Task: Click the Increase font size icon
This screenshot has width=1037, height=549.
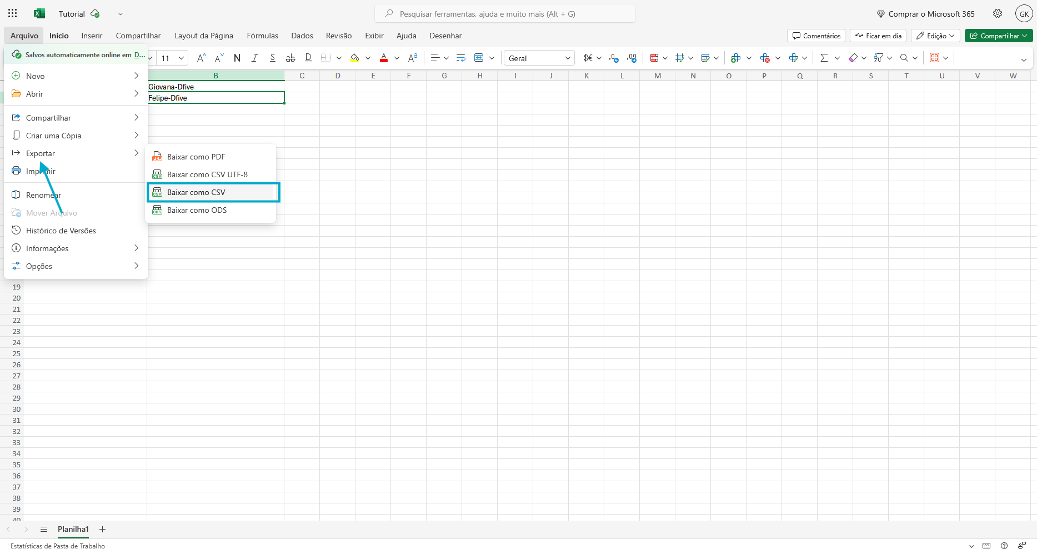Action: (x=201, y=58)
